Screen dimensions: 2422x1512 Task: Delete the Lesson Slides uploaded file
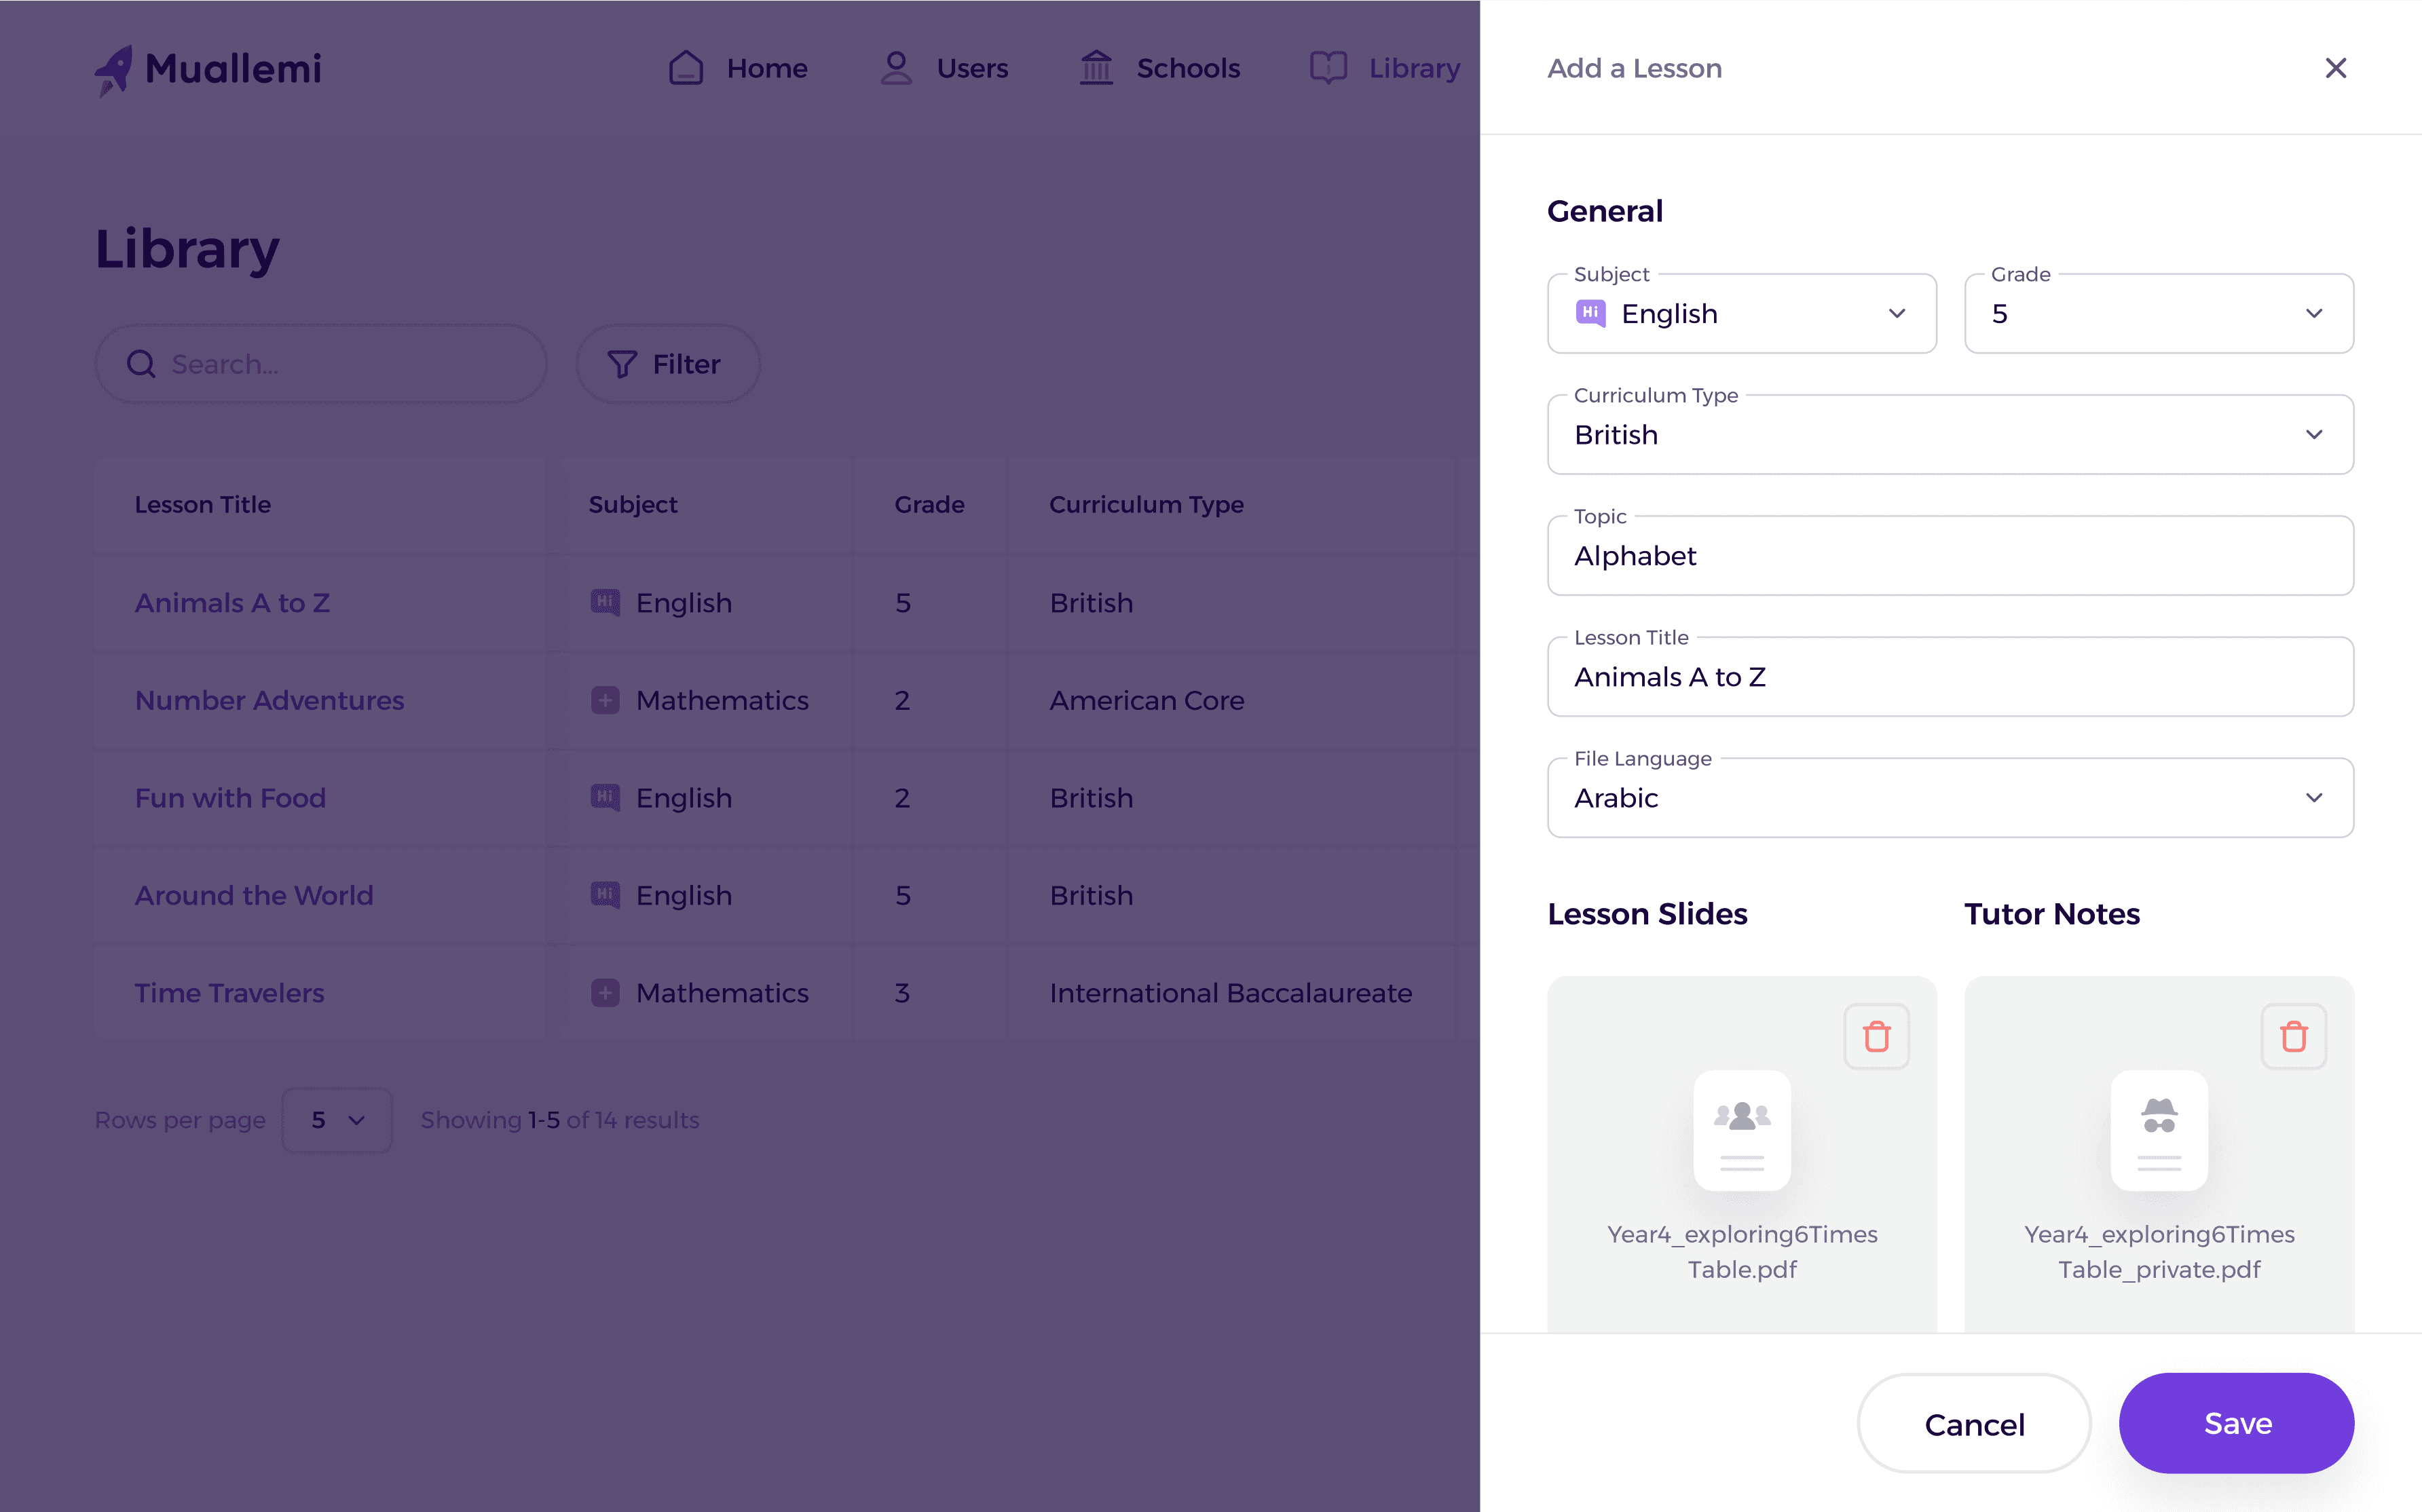coord(1876,1036)
